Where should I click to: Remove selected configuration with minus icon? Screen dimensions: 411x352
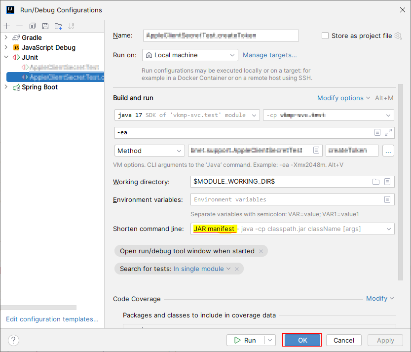coord(19,26)
